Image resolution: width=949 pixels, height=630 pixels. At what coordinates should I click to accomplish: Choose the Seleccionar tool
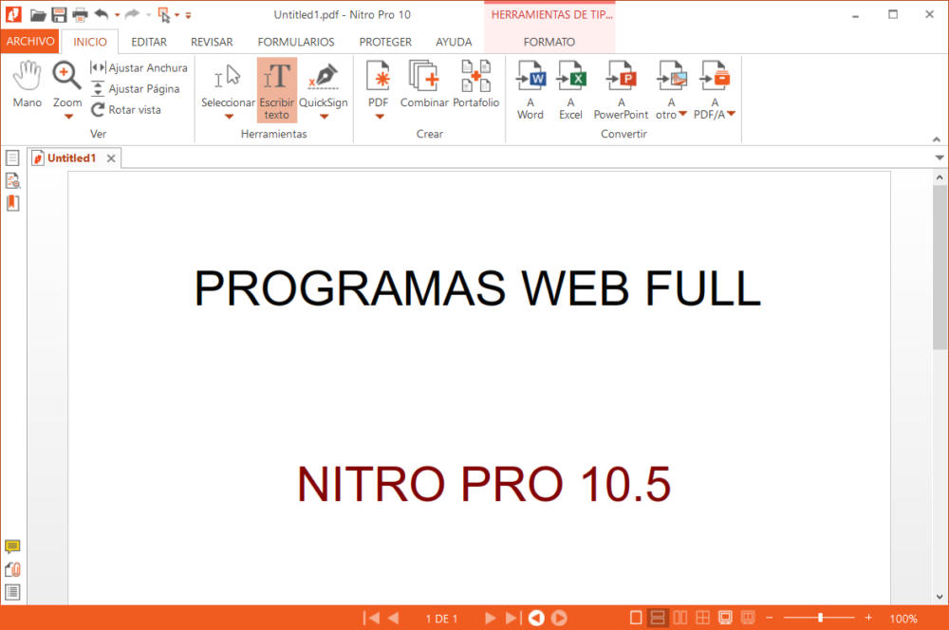[228, 84]
